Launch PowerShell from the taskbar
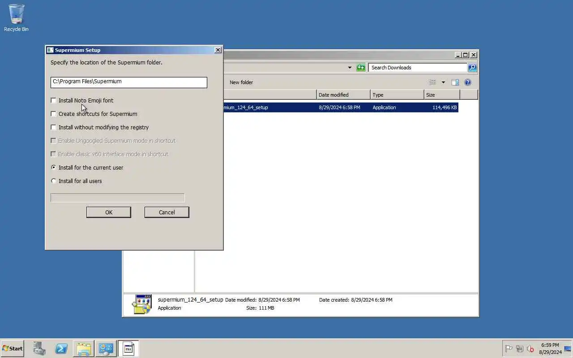Viewport: 573px width, 358px height. click(61, 349)
